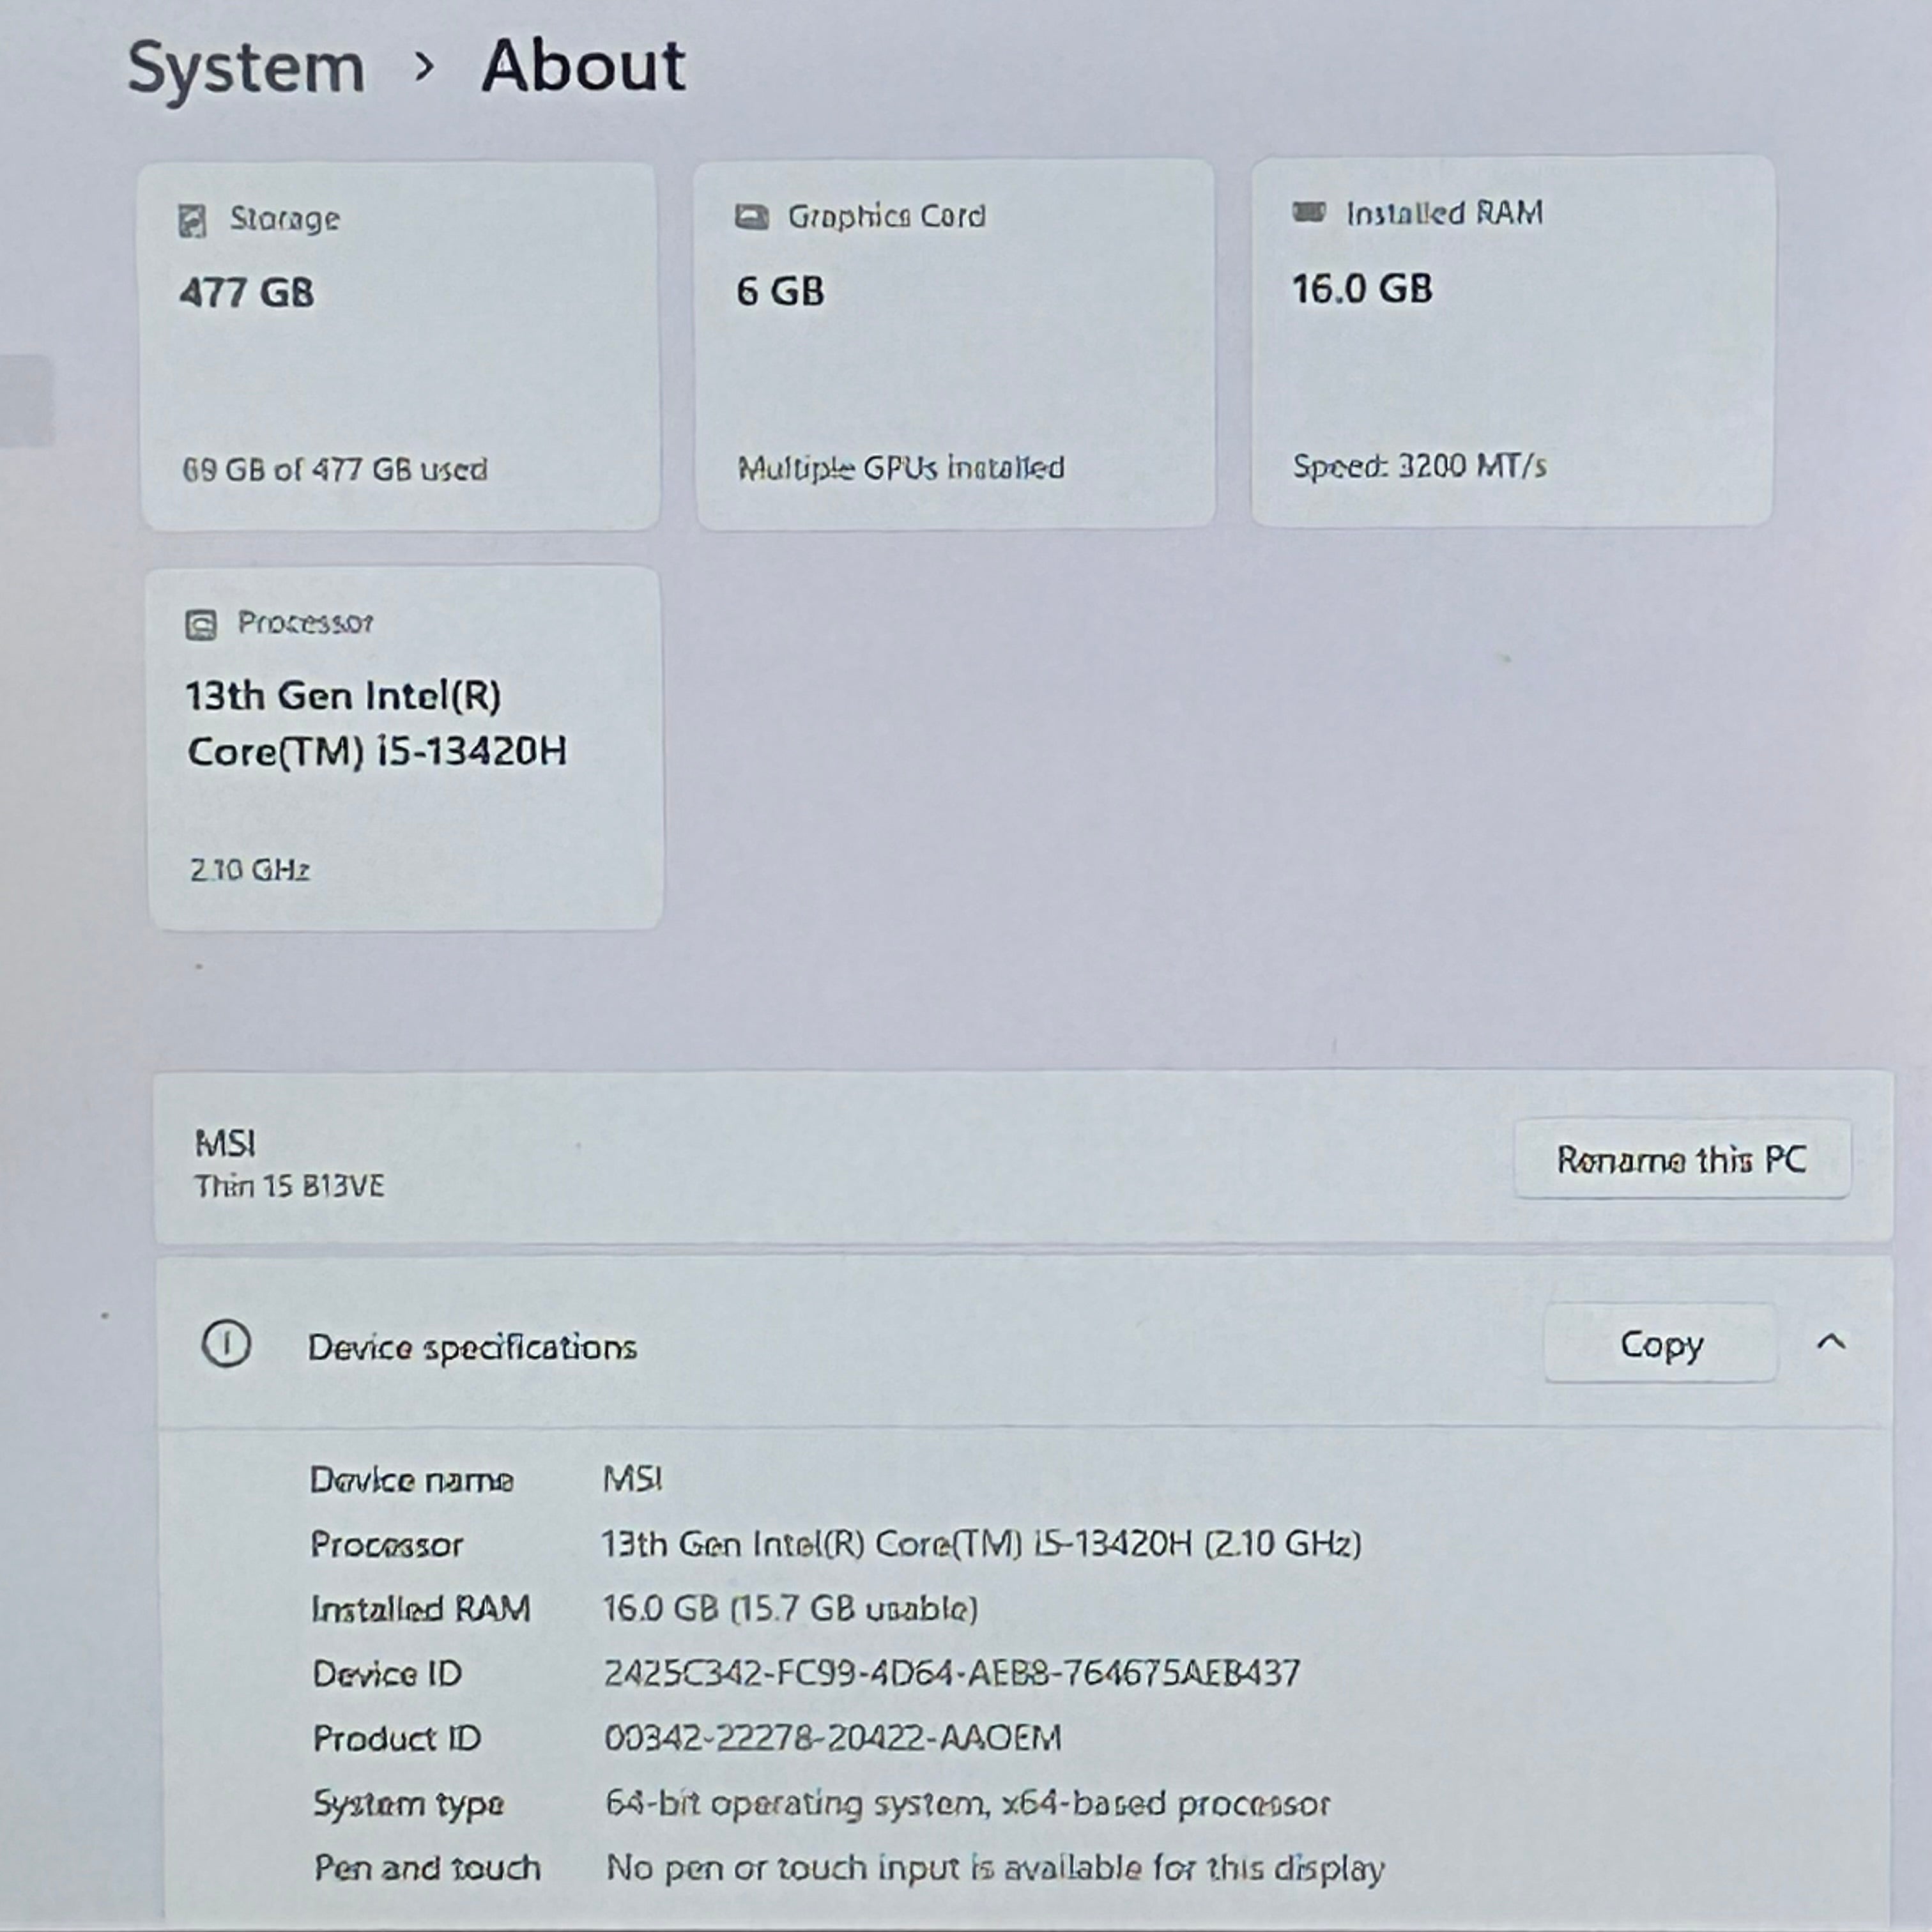Click the Installed RAM chip icon
1932x1932 pixels.
coord(1308,212)
